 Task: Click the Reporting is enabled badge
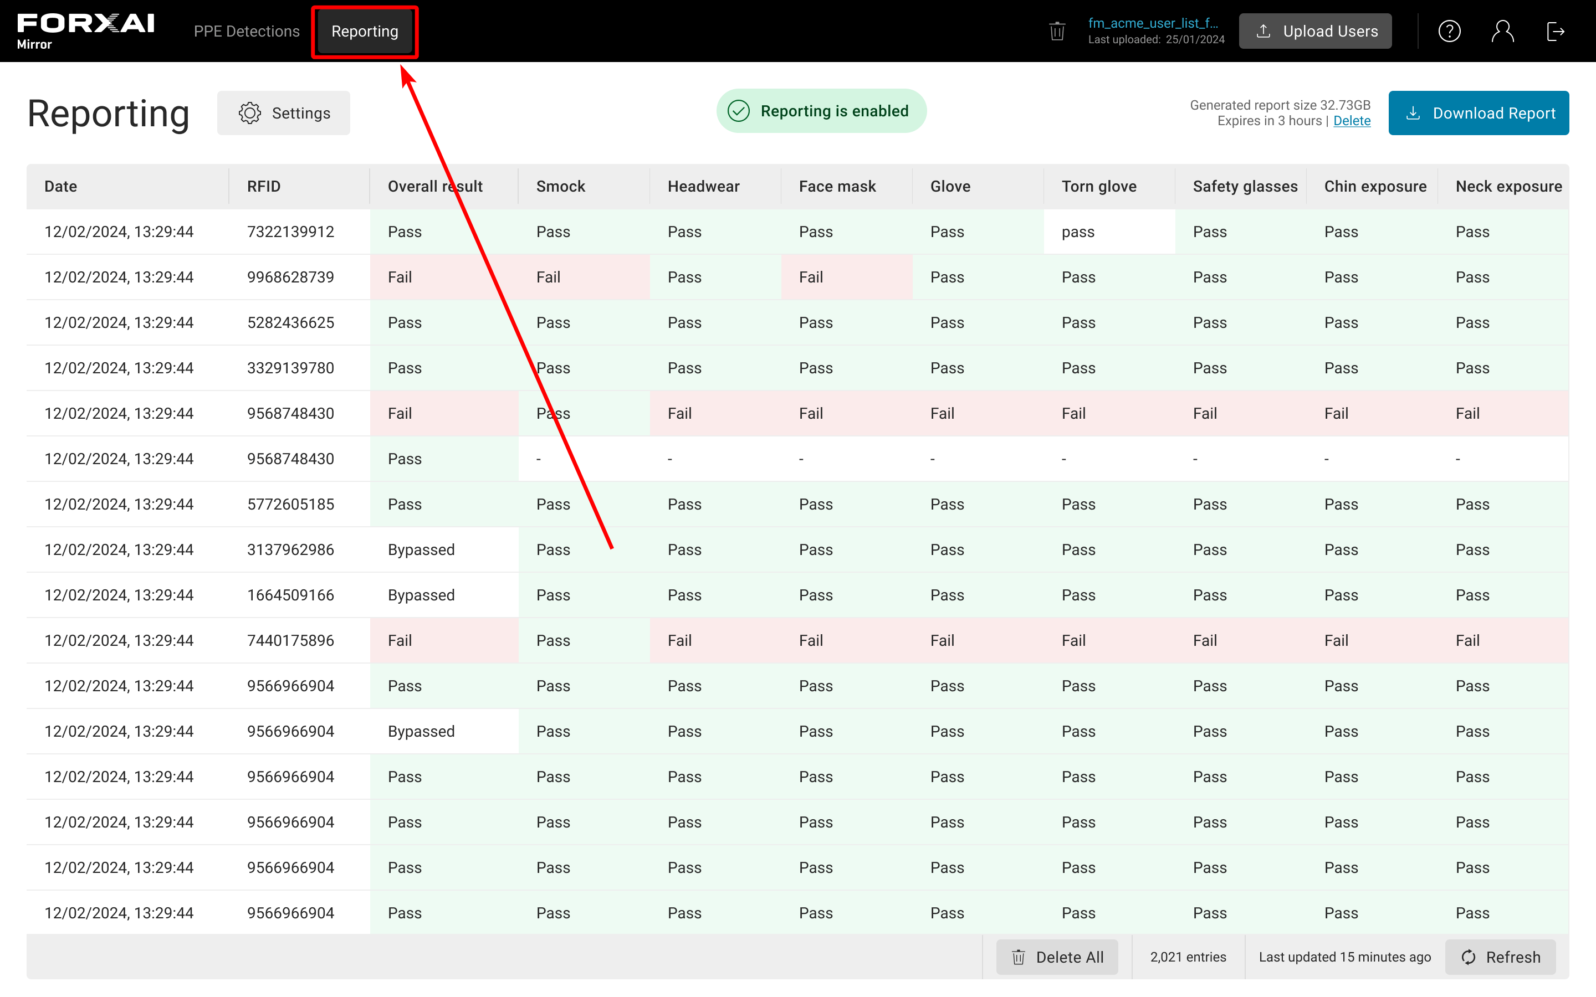[x=821, y=111]
